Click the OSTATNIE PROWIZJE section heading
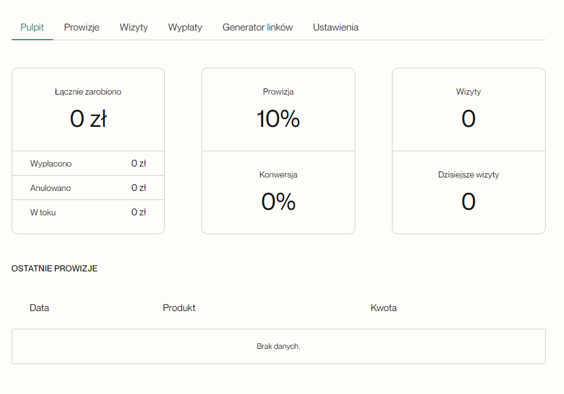Screen dimensions: 564x394 (x=54, y=268)
